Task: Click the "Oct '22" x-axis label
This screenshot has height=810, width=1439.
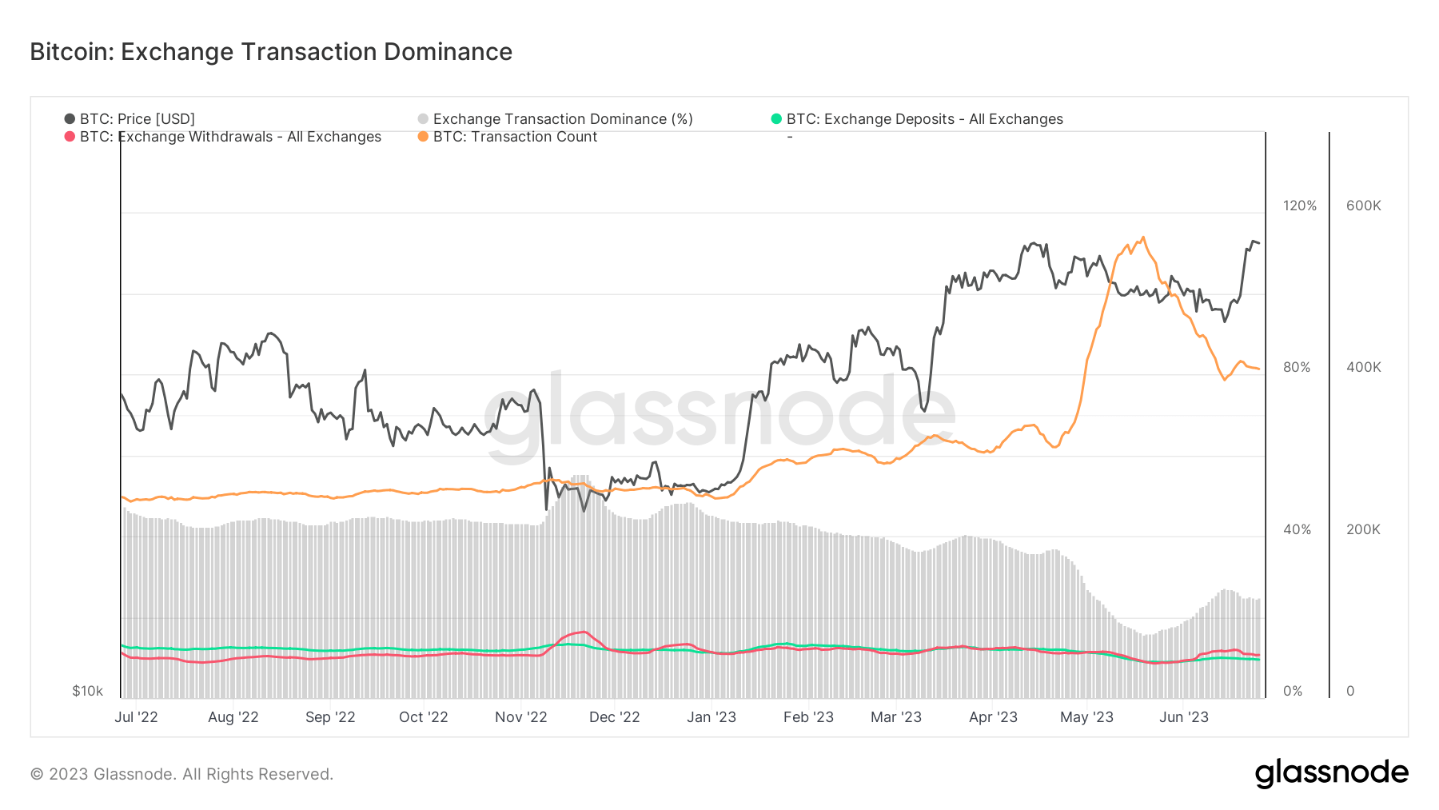Action: click(x=424, y=717)
